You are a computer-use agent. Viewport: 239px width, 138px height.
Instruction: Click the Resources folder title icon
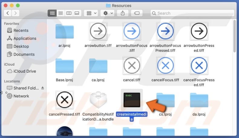(x=108, y=6)
